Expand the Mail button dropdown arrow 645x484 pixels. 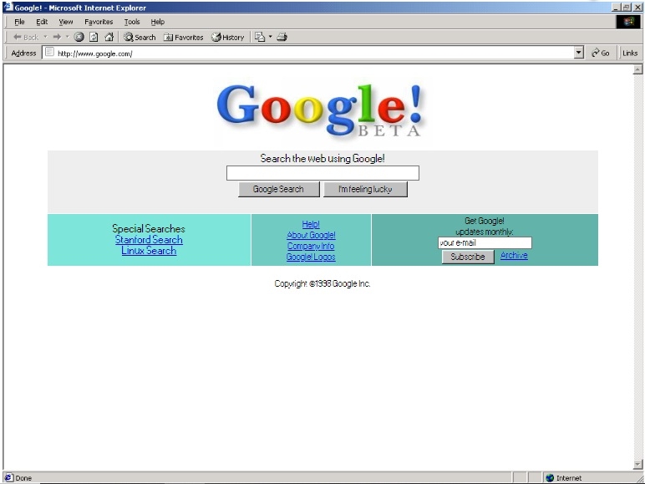[x=270, y=37]
